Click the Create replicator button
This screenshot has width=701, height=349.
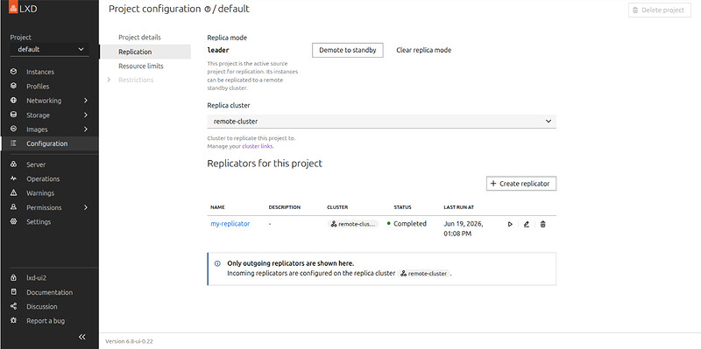point(521,184)
